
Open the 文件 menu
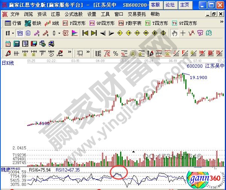coord(15,14)
